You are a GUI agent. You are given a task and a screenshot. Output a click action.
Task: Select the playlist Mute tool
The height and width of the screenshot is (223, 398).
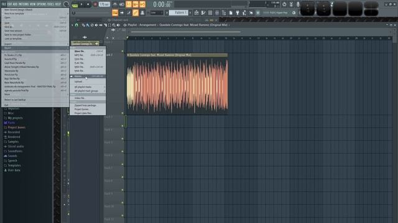(x=96, y=25)
